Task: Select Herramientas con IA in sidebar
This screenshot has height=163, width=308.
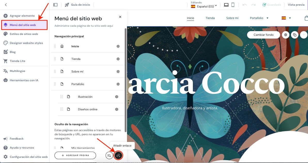Action: tap(24, 80)
